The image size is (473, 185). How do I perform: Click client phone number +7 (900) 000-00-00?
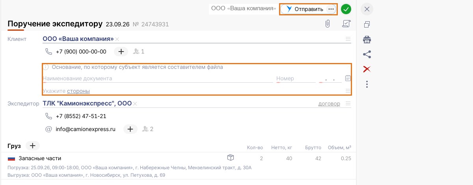(x=81, y=52)
